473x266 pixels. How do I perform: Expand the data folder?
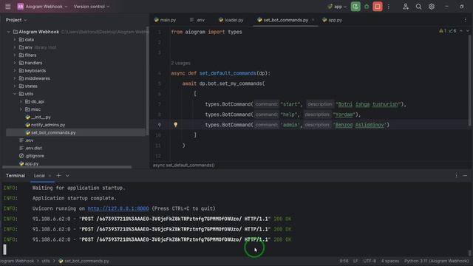15,39
